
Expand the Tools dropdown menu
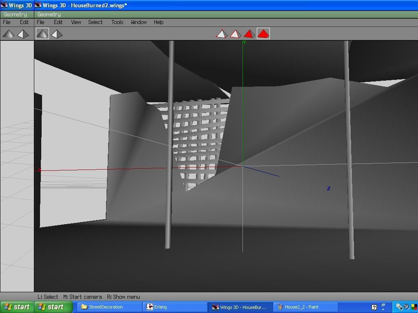pyautogui.click(x=117, y=22)
